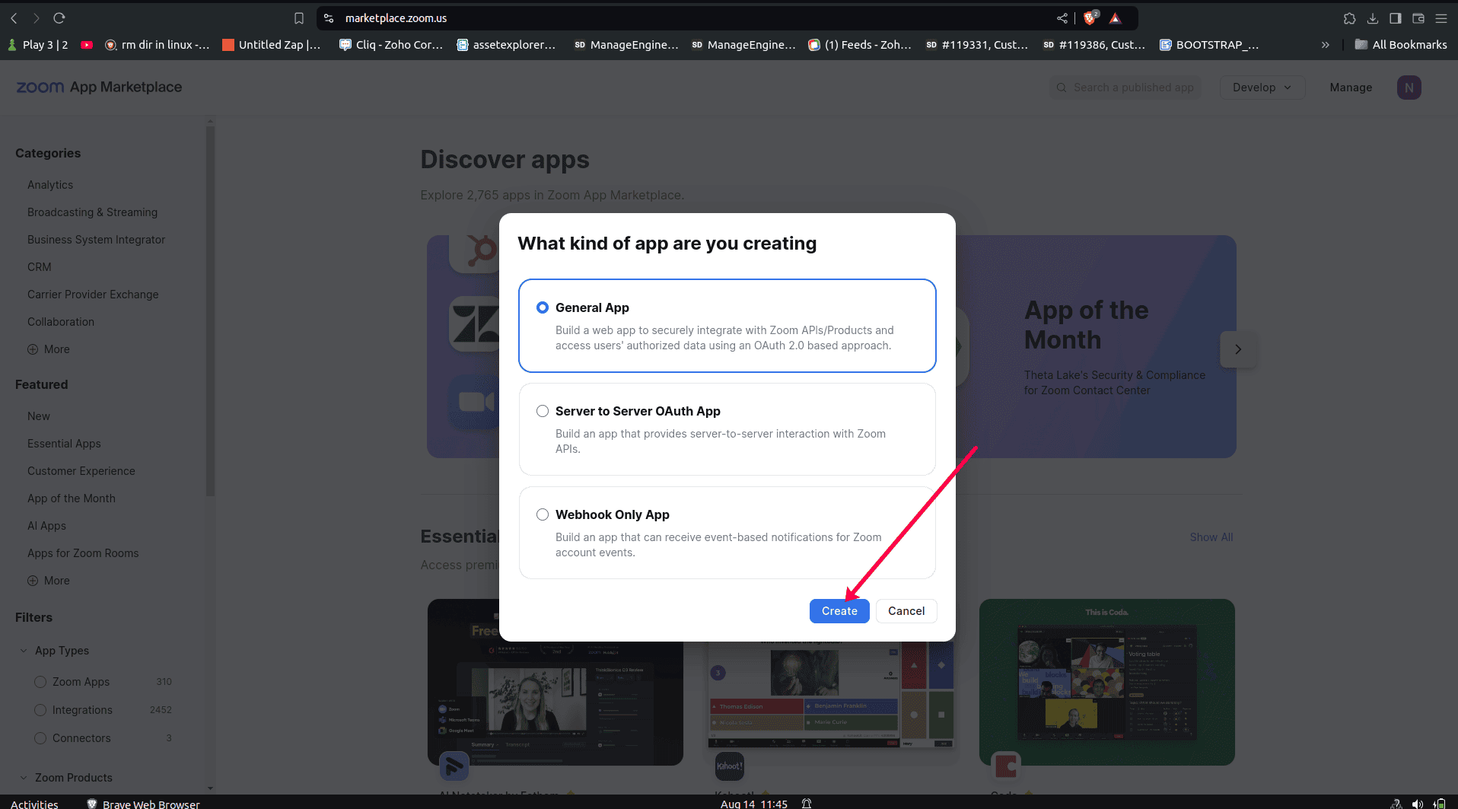Open the Cliq - Zoho bookmark tab
The width and height of the screenshot is (1458, 809).
point(391,45)
